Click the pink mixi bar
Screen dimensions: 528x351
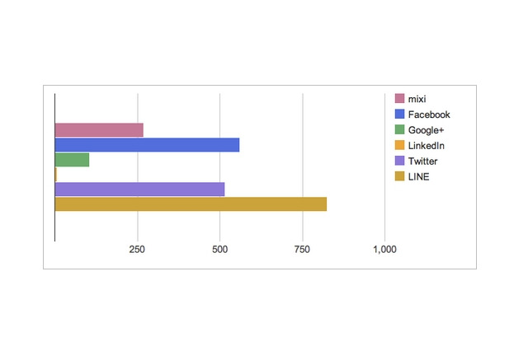coord(99,130)
